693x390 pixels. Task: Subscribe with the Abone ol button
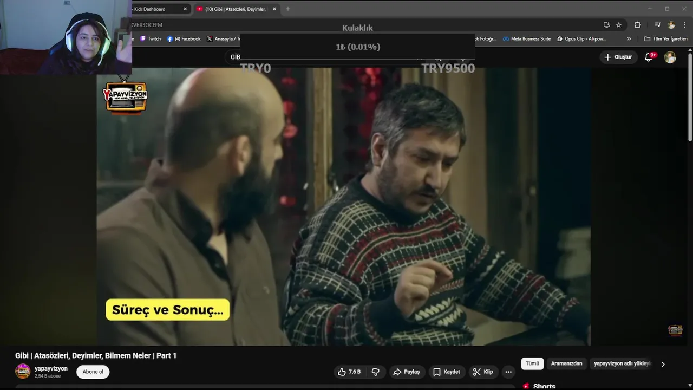click(x=93, y=372)
